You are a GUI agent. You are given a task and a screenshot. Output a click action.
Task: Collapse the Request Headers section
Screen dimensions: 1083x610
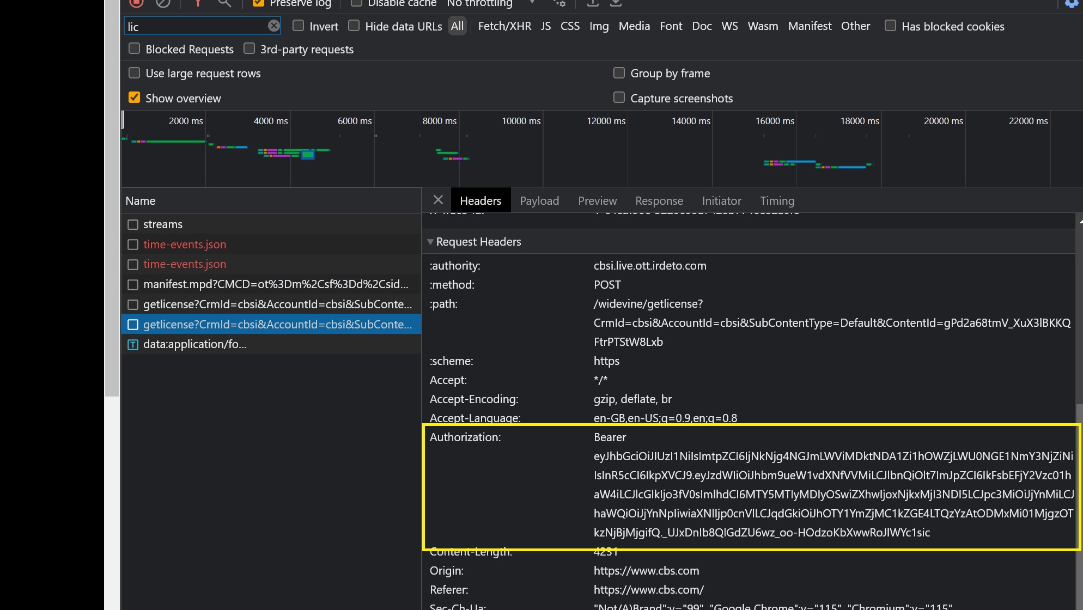[430, 242]
